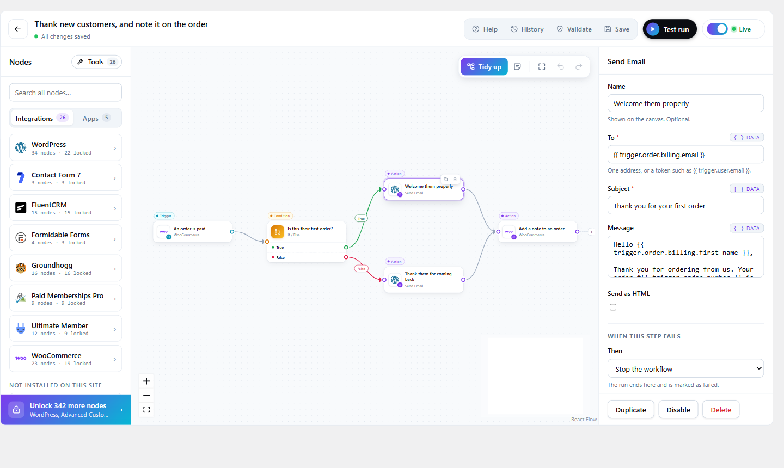Toggle the Live workflow switch
This screenshot has width=784, height=468.
717,29
